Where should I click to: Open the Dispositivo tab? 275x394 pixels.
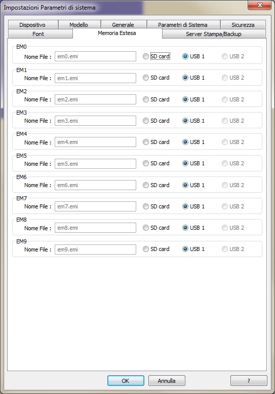click(x=32, y=25)
